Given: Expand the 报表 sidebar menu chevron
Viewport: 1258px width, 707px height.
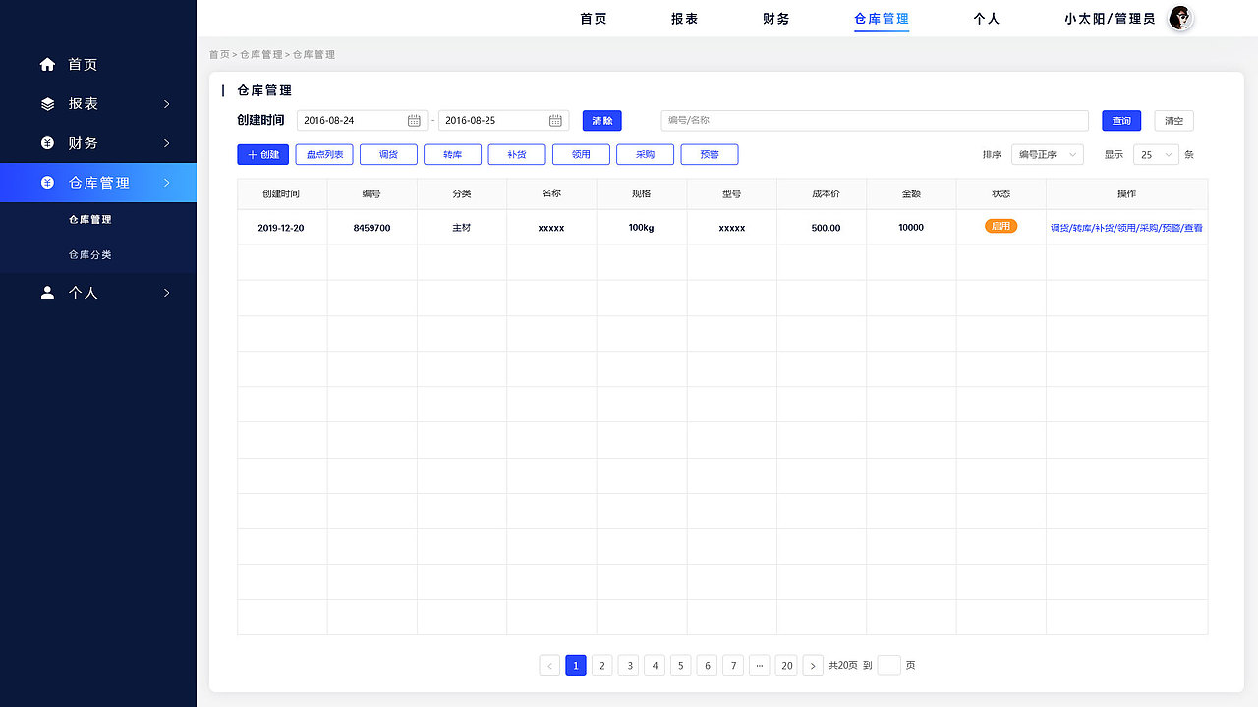Looking at the screenshot, I should pyautogui.click(x=167, y=104).
